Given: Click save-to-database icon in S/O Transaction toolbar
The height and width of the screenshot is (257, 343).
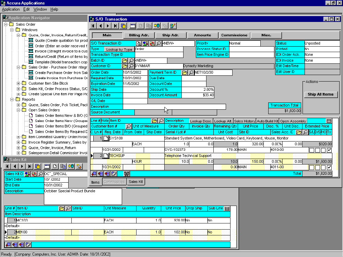Looking at the screenshot, I should pyautogui.click(x=157, y=26).
